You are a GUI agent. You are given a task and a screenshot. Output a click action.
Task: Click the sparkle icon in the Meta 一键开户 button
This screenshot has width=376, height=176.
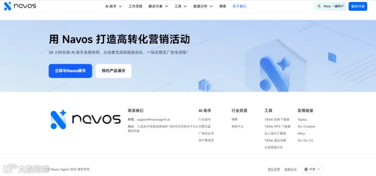(319, 6)
